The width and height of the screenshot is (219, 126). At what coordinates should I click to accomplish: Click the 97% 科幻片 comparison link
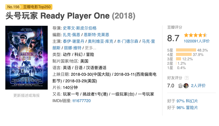187,101
